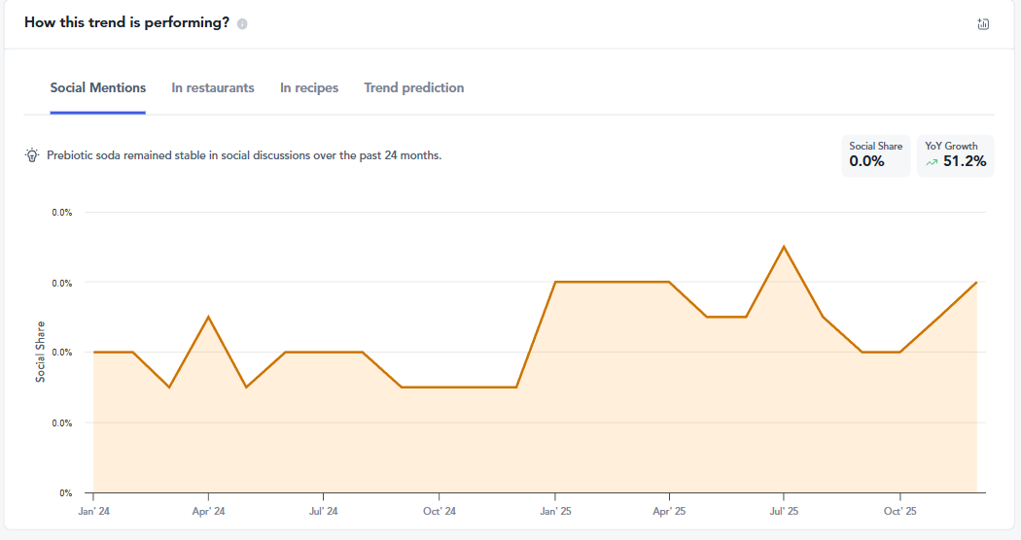Click the Jan' 24 x-axis label
This screenshot has width=1021, height=540.
pos(94,511)
